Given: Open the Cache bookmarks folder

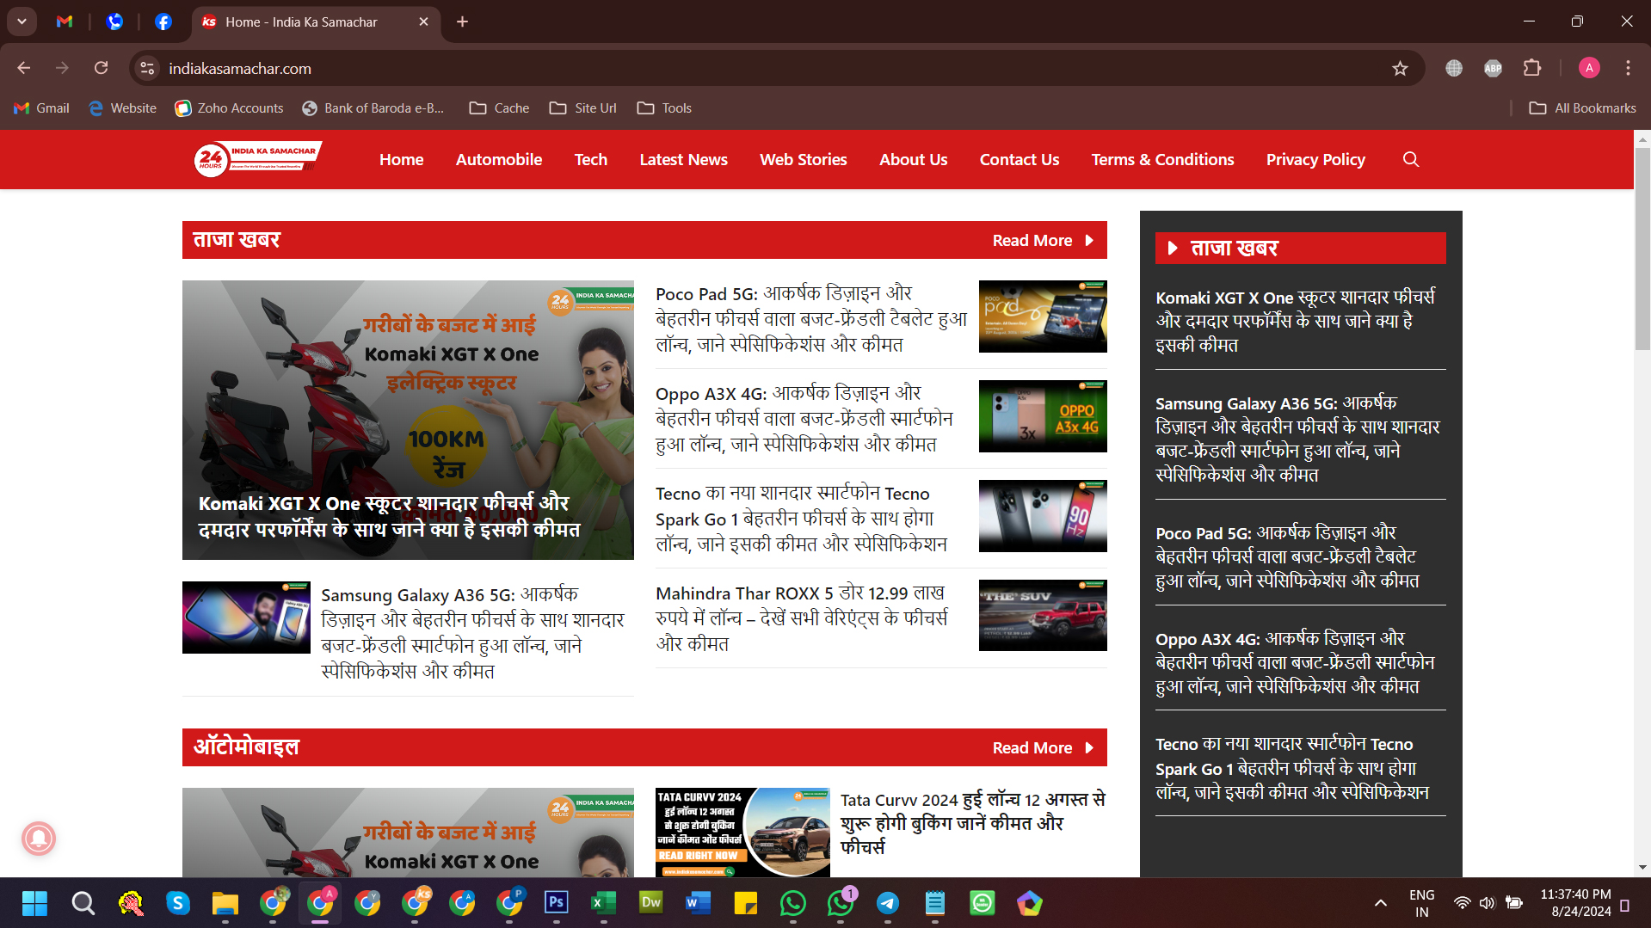Looking at the screenshot, I should pyautogui.click(x=499, y=108).
